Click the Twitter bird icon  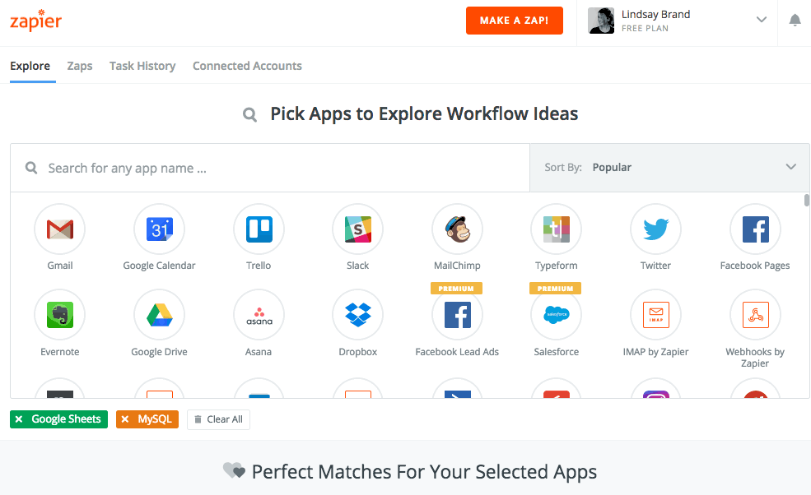[656, 229]
